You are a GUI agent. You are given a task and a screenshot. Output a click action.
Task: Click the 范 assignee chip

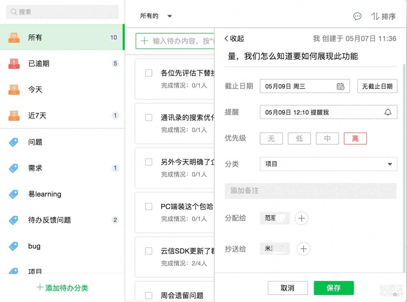pos(275,218)
